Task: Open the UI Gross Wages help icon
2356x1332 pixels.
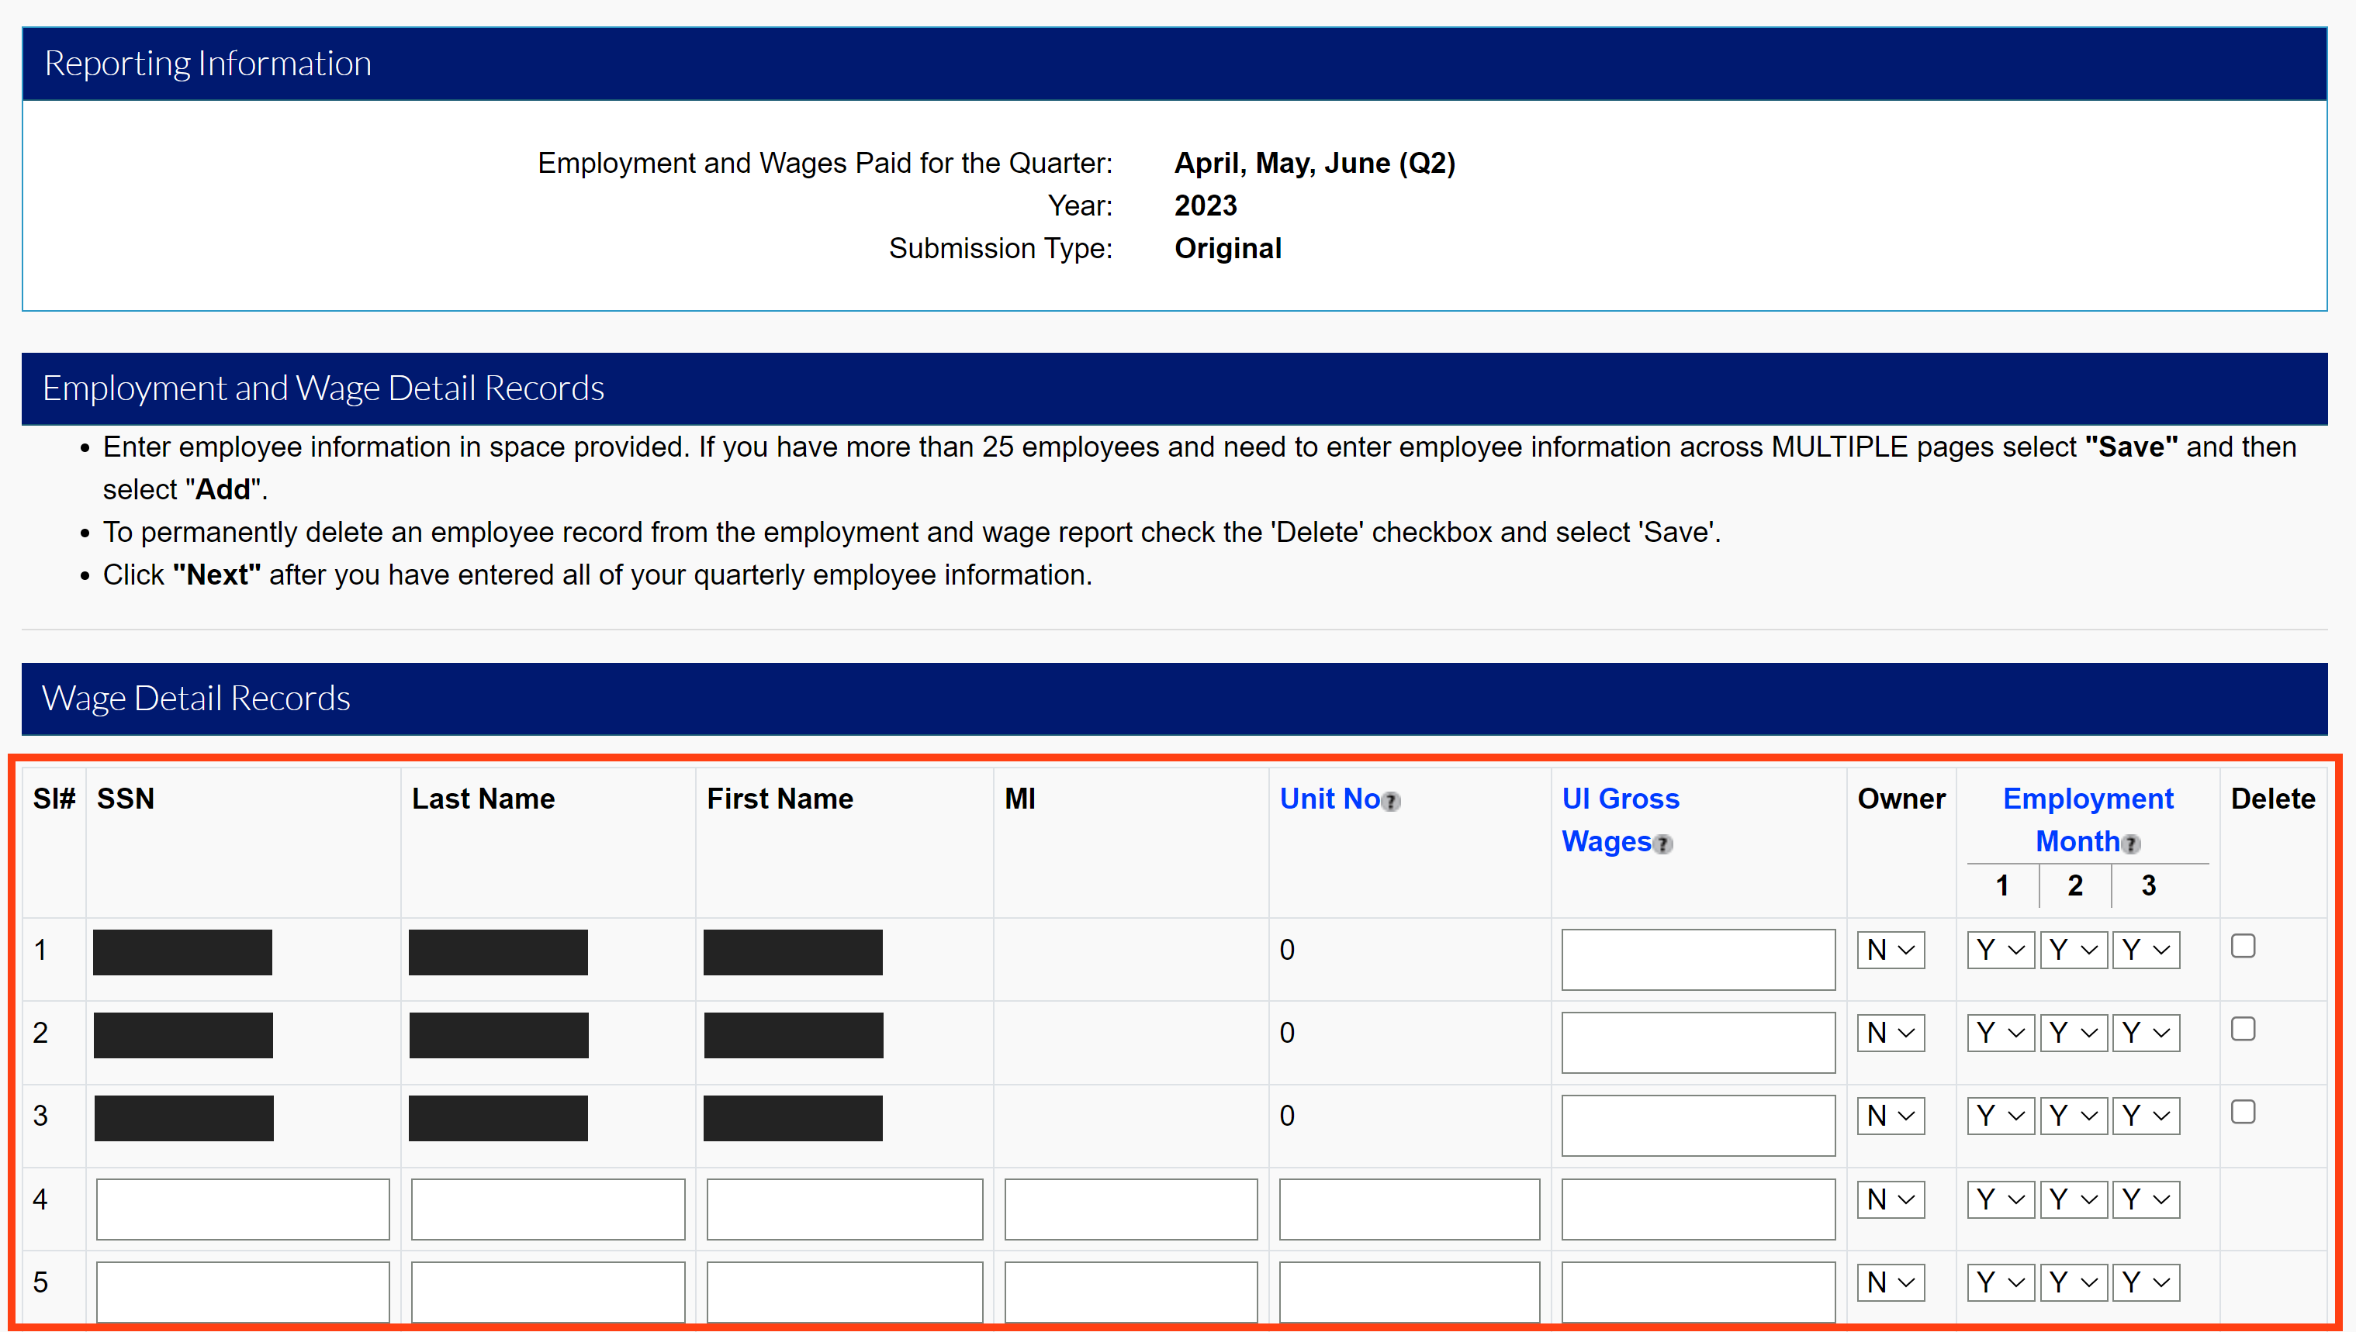Action: (x=1664, y=844)
